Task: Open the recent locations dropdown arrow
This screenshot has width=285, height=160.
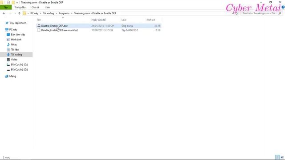Action: point(15,13)
